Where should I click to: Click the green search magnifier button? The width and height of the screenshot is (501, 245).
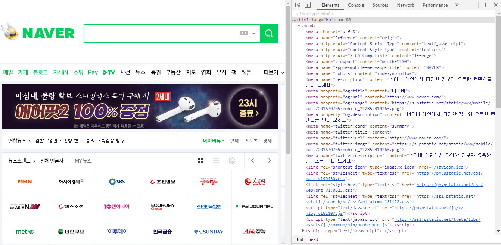269,34
